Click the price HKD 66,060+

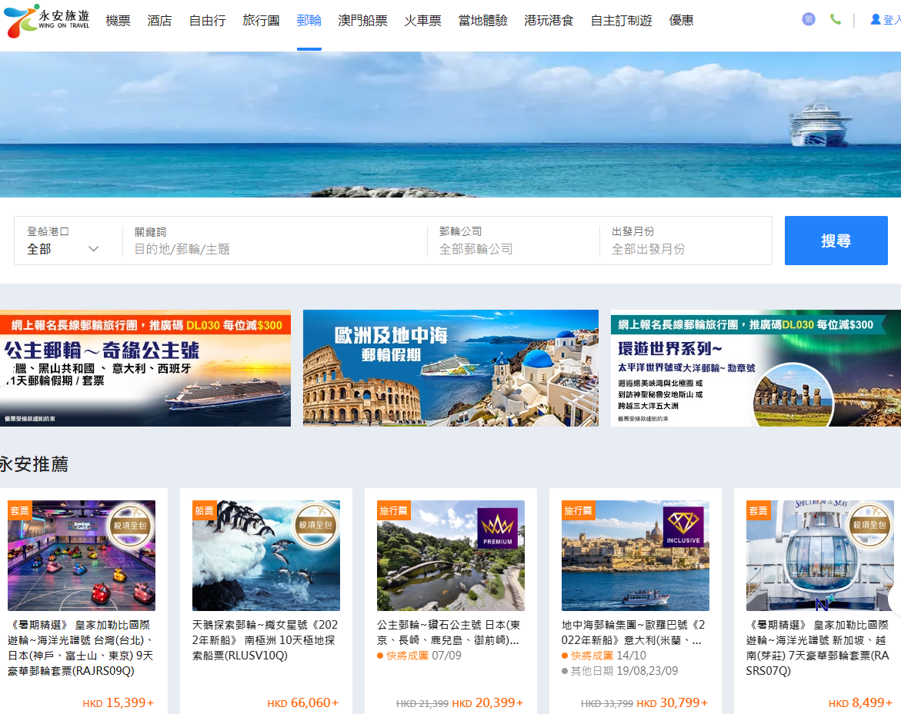[x=303, y=703]
